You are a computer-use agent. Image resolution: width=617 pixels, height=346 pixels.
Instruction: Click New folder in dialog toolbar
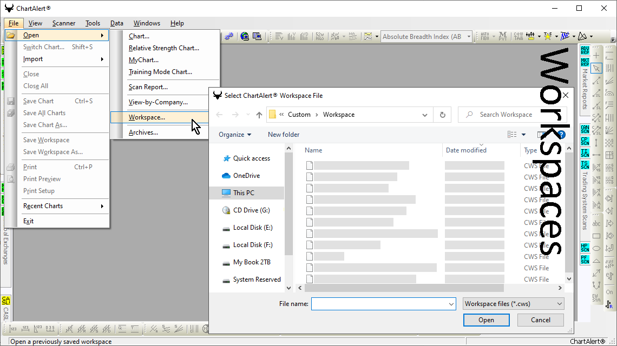[x=284, y=135]
